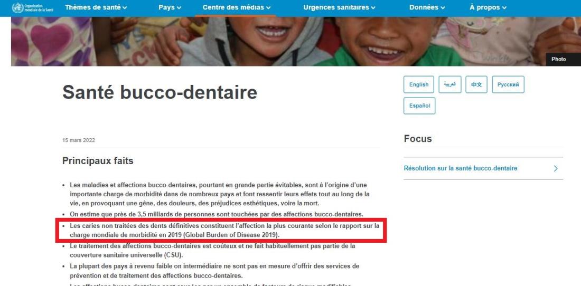Viewport: 581px width, 286px height.
Task: Open the Thèmes de santé menu
Action: point(96,7)
